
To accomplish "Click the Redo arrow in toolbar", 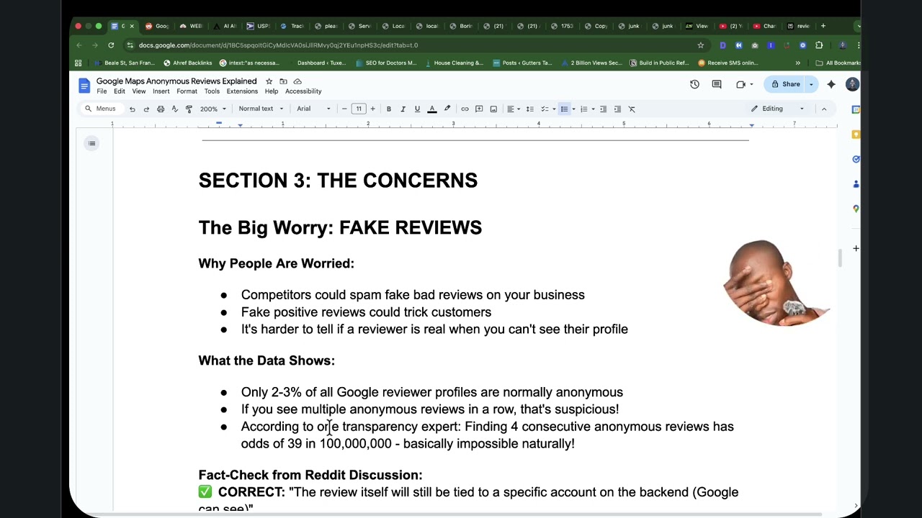I will pyautogui.click(x=146, y=109).
